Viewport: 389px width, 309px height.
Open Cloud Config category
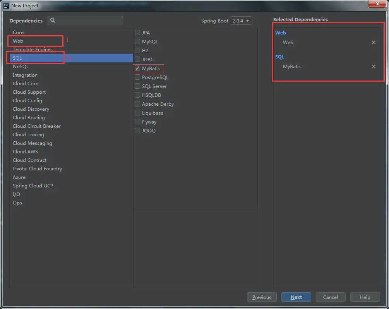71,101
